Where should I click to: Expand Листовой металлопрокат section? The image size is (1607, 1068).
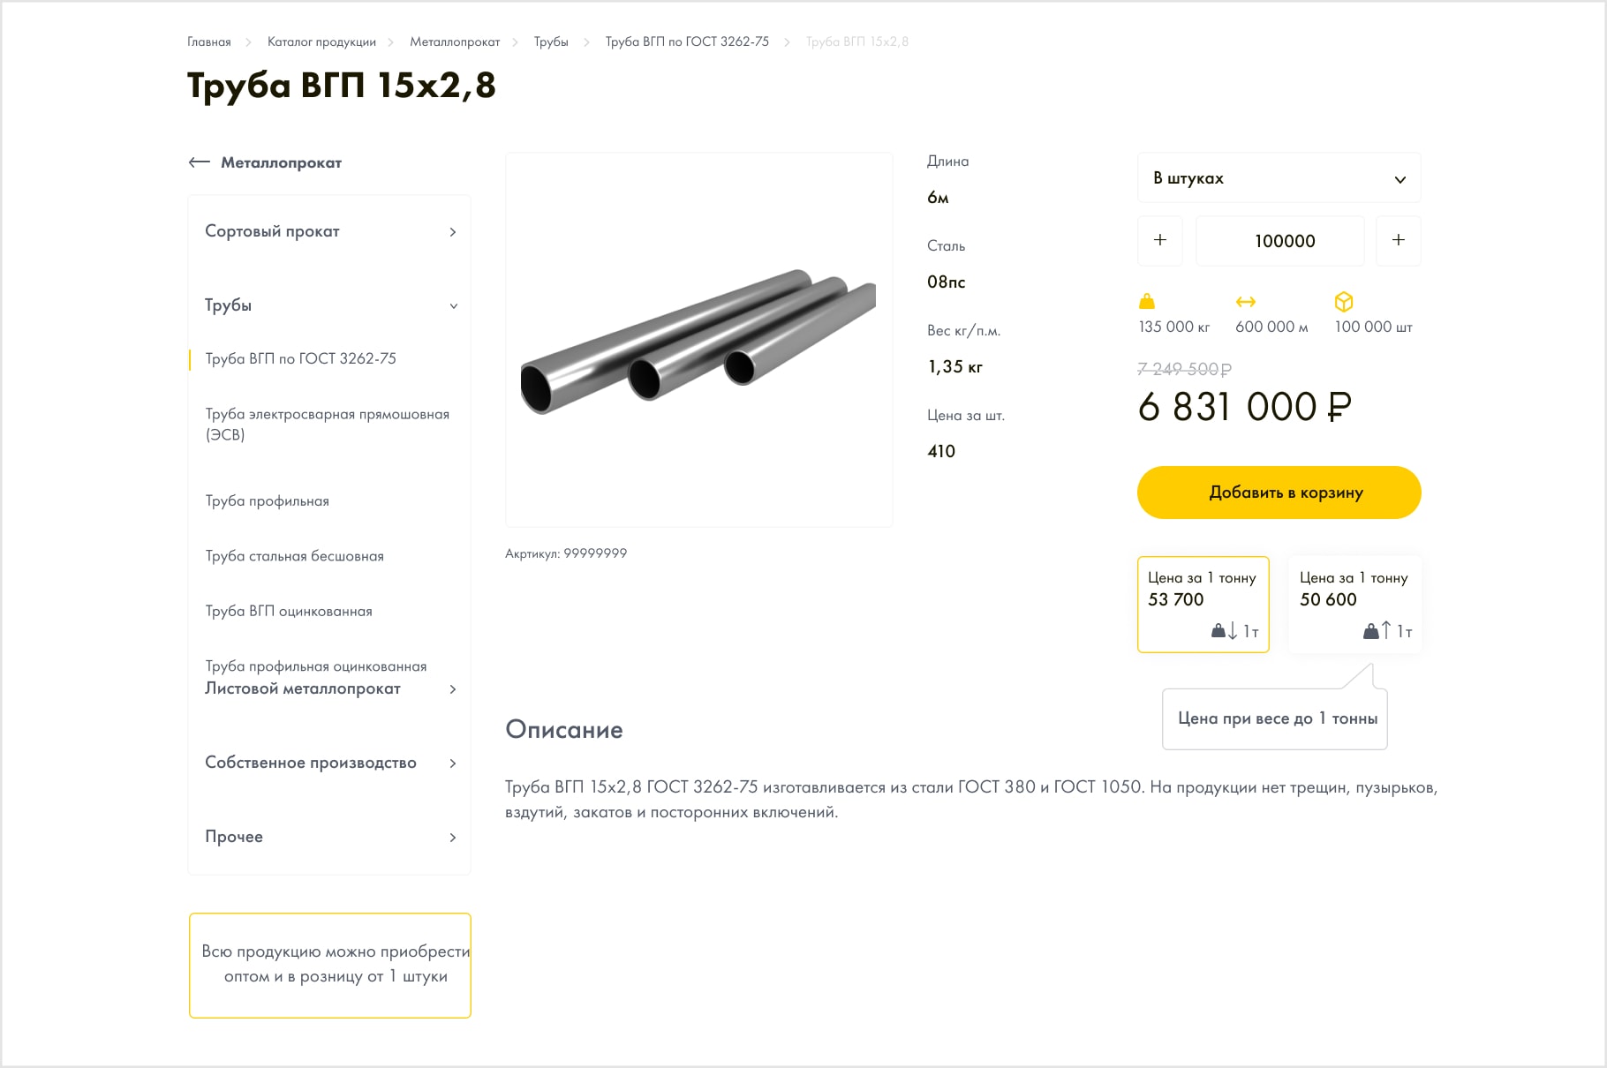(x=329, y=688)
